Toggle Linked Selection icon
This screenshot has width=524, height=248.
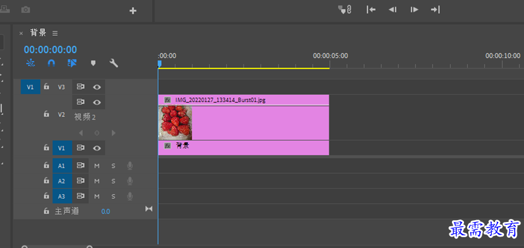pos(72,63)
